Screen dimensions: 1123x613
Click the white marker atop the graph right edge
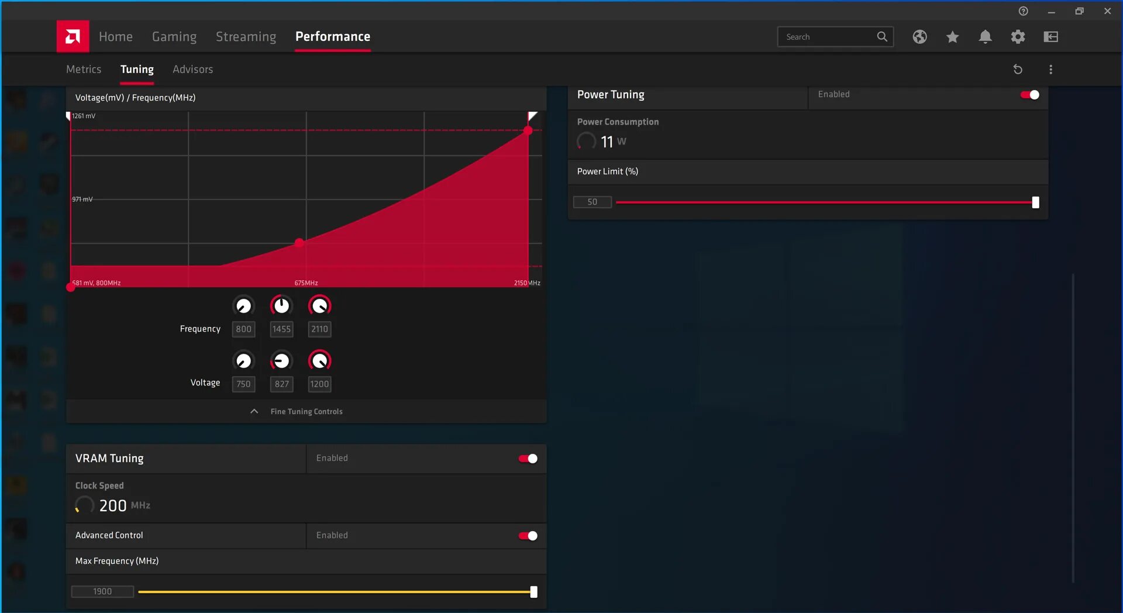click(x=532, y=116)
